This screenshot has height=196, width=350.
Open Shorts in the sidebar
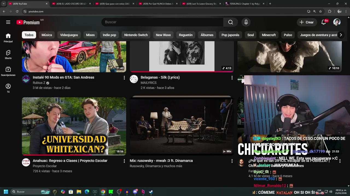[x=8, y=54]
